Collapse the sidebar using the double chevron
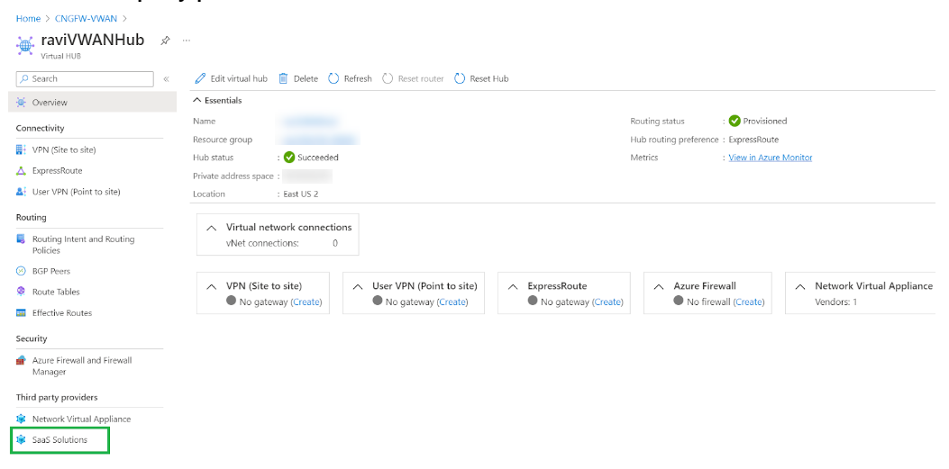Viewport: 949px width, 469px height. 167,79
